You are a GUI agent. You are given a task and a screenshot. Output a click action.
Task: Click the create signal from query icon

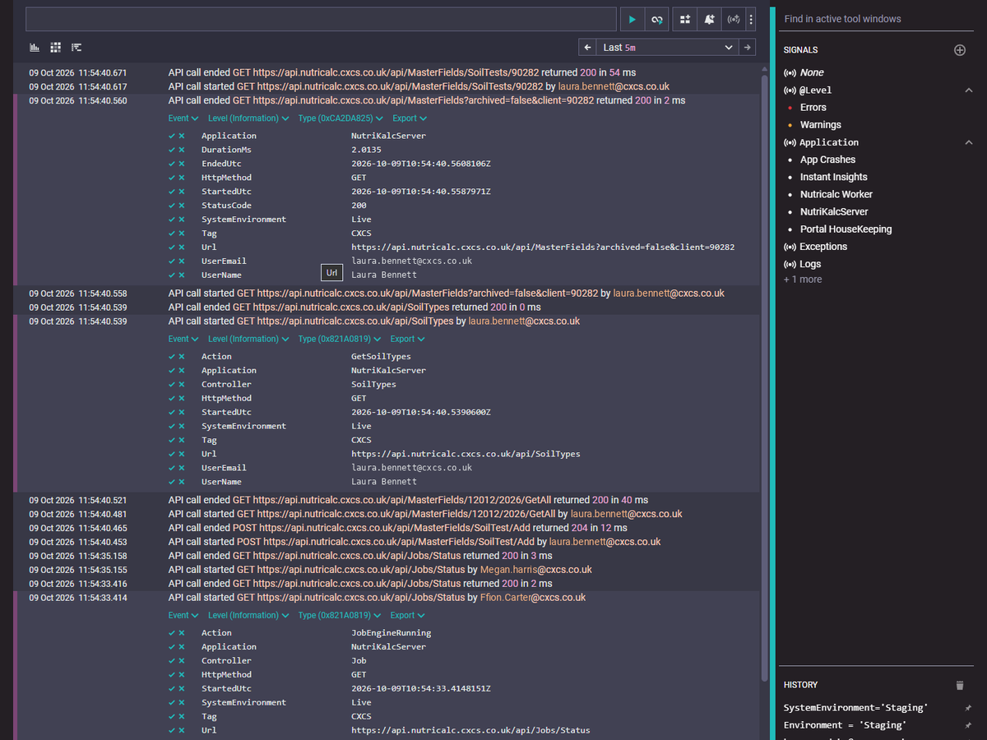(x=734, y=20)
